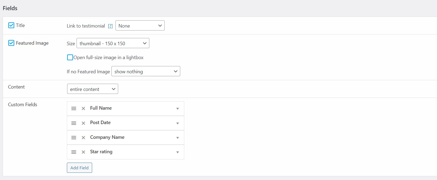Remove the Full Name custom field
437x180 pixels.
[84, 109]
